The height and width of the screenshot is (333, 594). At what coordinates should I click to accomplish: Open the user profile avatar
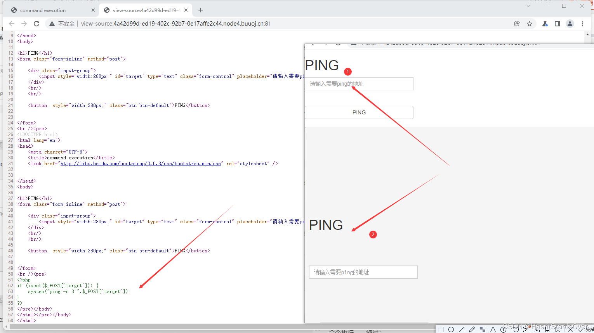click(x=570, y=24)
